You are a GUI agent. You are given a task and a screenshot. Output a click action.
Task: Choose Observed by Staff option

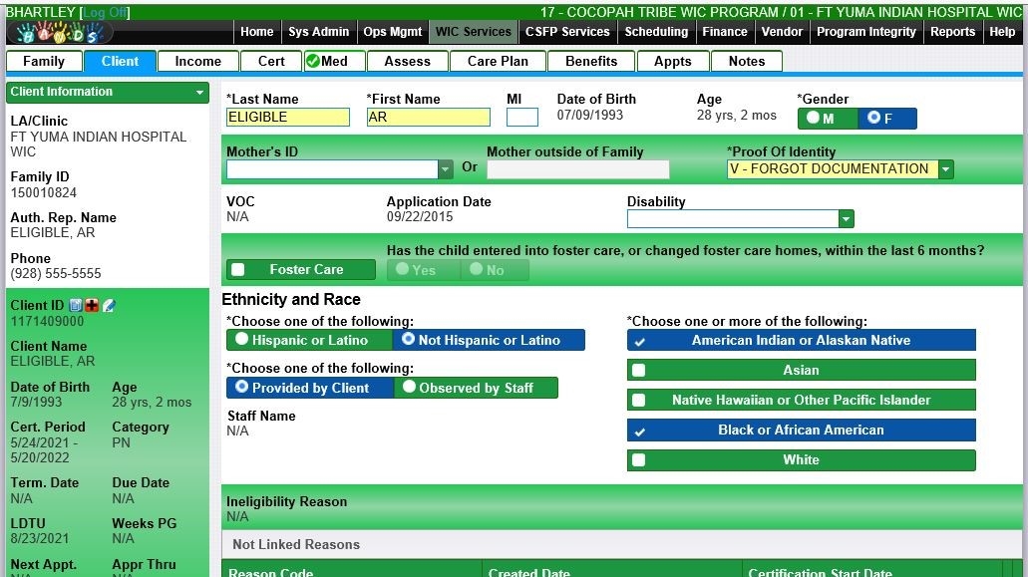point(409,388)
